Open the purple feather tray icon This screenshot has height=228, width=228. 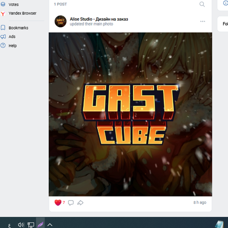click(41, 224)
